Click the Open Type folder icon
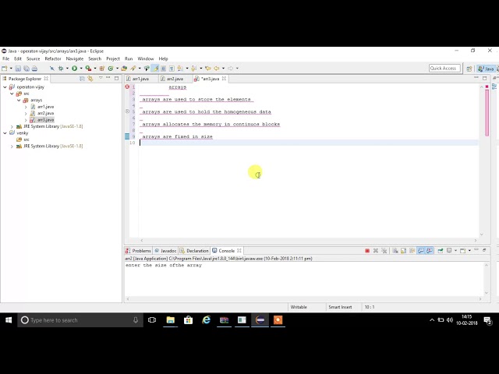The image size is (499, 374). click(124, 69)
